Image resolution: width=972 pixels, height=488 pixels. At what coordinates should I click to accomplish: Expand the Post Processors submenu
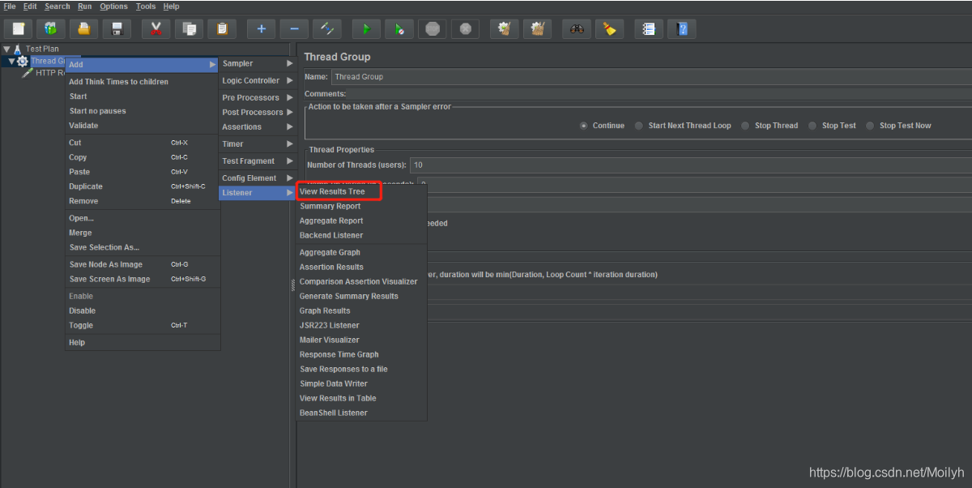click(x=258, y=112)
